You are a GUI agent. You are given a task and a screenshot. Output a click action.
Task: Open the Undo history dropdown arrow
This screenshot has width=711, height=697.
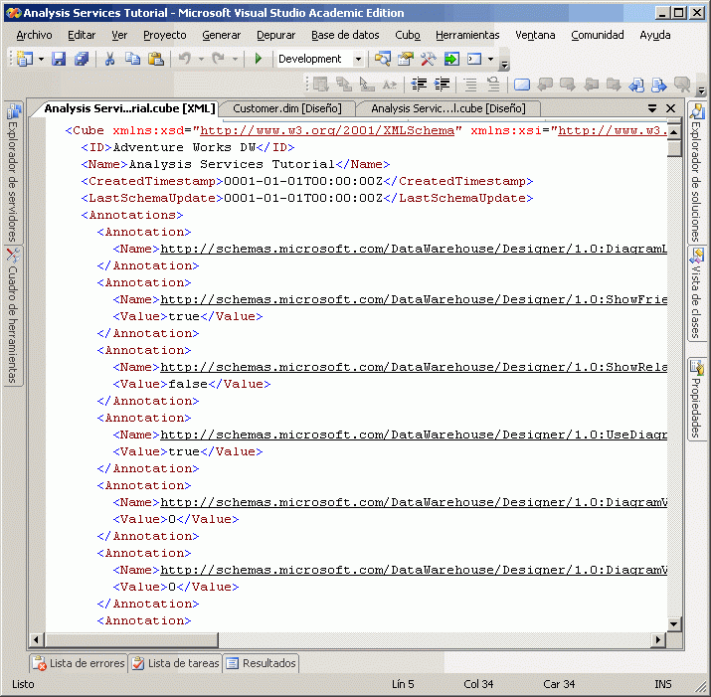[x=201, y=59]
